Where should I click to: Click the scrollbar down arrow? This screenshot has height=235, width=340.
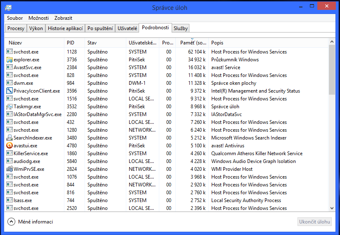332,208
